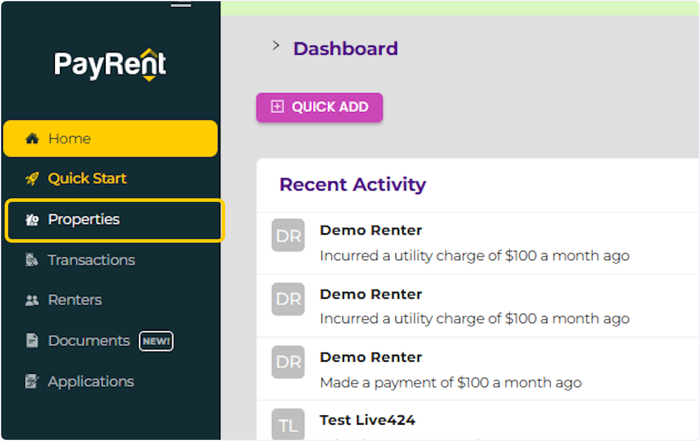This screenshot has width=700, height=441.
Task: Expand the chevron beside Dashboard
Action: 276,46
